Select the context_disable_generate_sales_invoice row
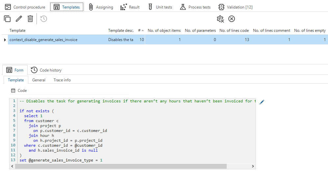 [43, 40]
